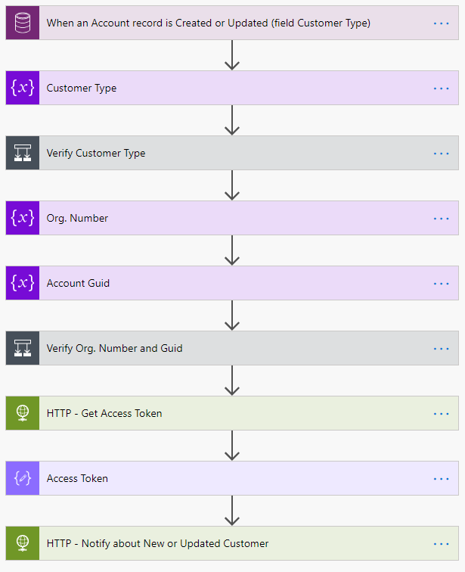
Task: Open the ellipsis menu for Verify Customer Type
Action: [x=442, y=153]
